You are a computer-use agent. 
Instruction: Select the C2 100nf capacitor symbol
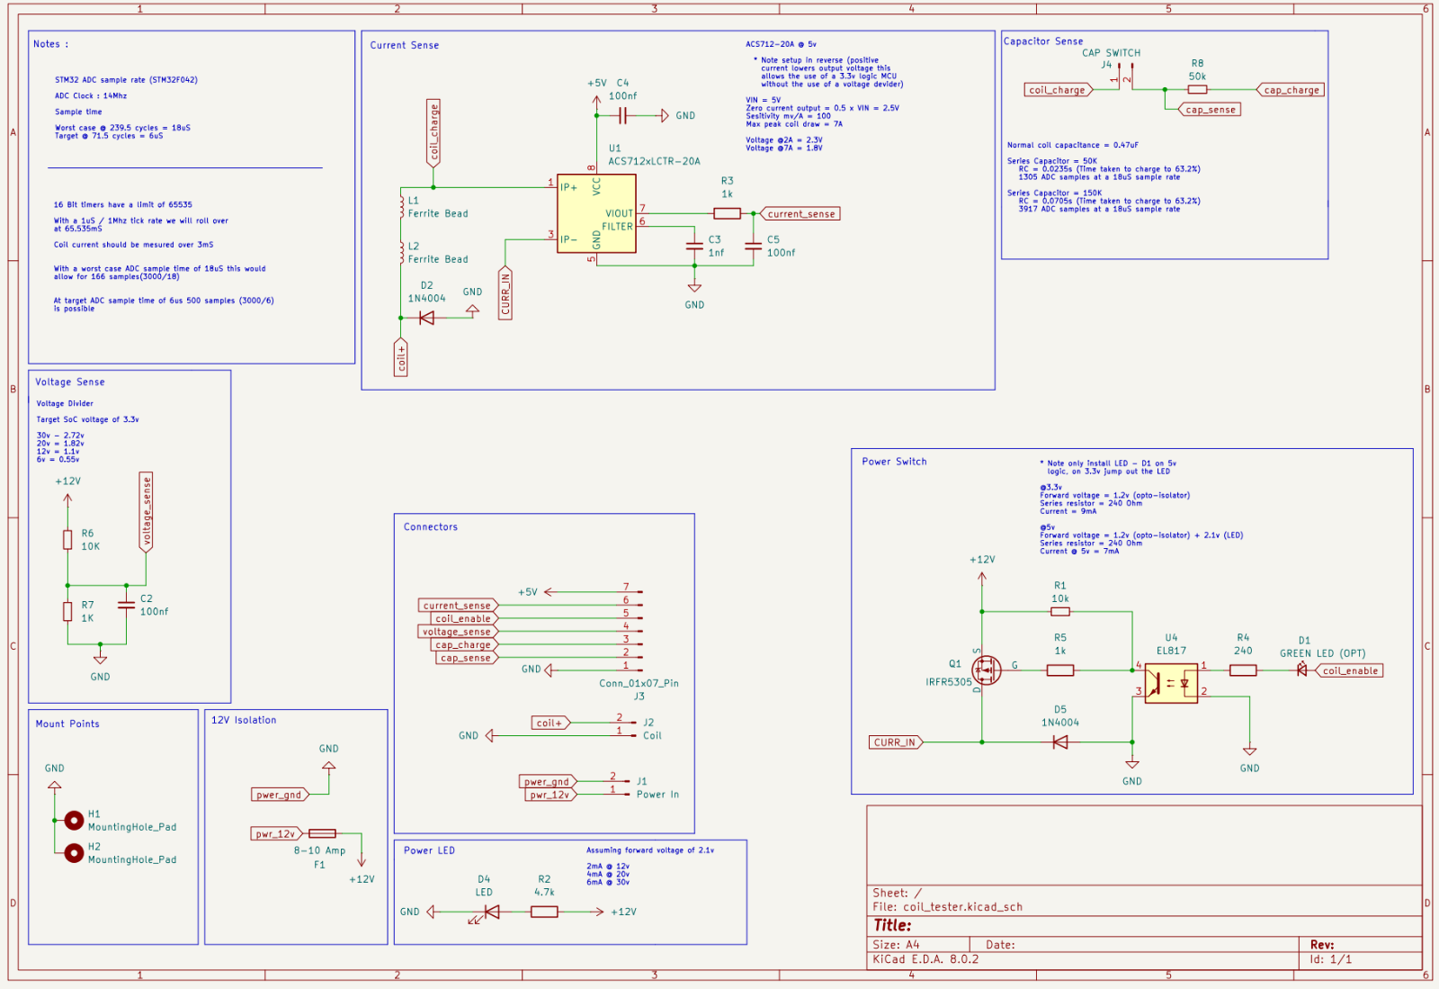coord(126,605)
